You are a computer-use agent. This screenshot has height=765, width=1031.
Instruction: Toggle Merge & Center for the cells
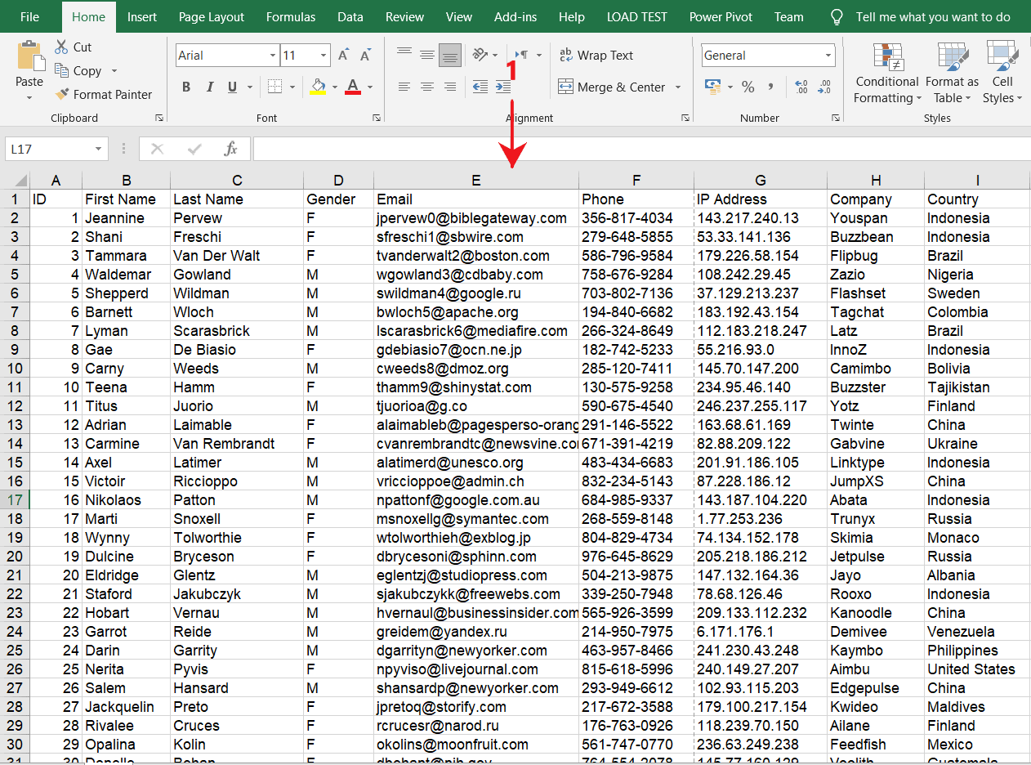click(x=612, y=87)
